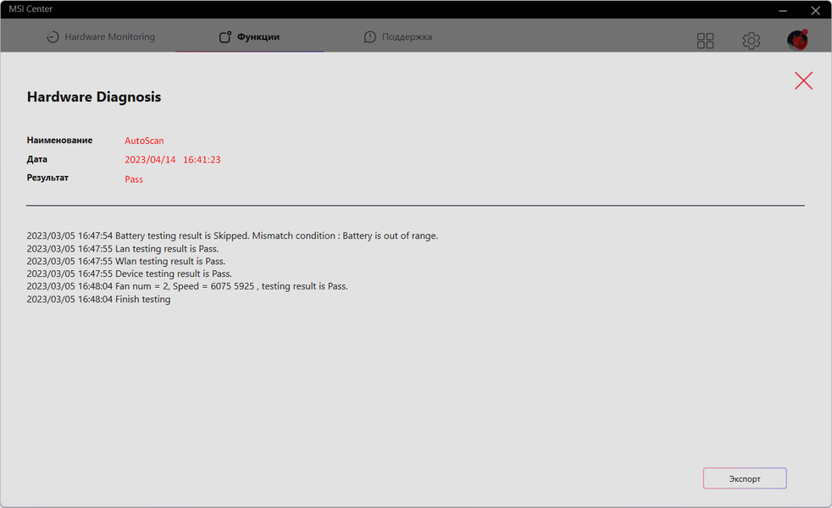The image size is (832, 508).
Task: Click the Battery testing result log line
Action: pos(232,235)
